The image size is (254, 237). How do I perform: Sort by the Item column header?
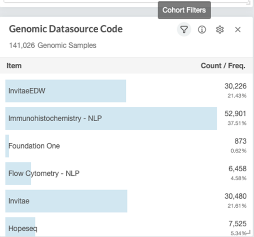(14, 66)
